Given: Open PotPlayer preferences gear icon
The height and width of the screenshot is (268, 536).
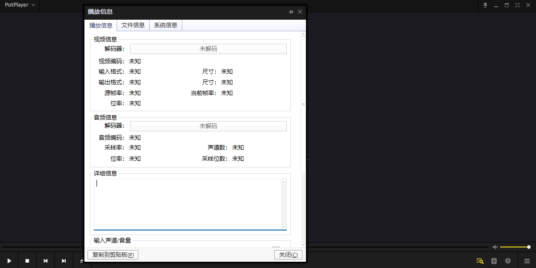Looking at the screenshot, I should pyautogui.click(x=508, y=260).
